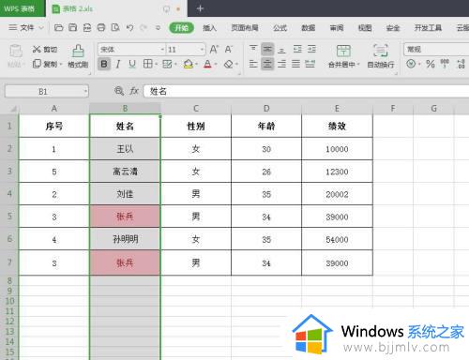This screenshot has height=360, width=469.
Task: Toggle italic formatting
Action: tap(118, 64)
